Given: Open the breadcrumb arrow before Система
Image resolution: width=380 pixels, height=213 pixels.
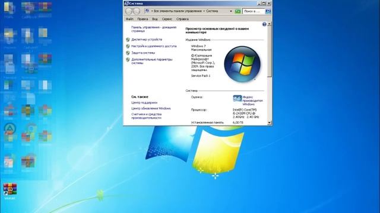Looking at the screenshot, I should [x=204, y=11].
